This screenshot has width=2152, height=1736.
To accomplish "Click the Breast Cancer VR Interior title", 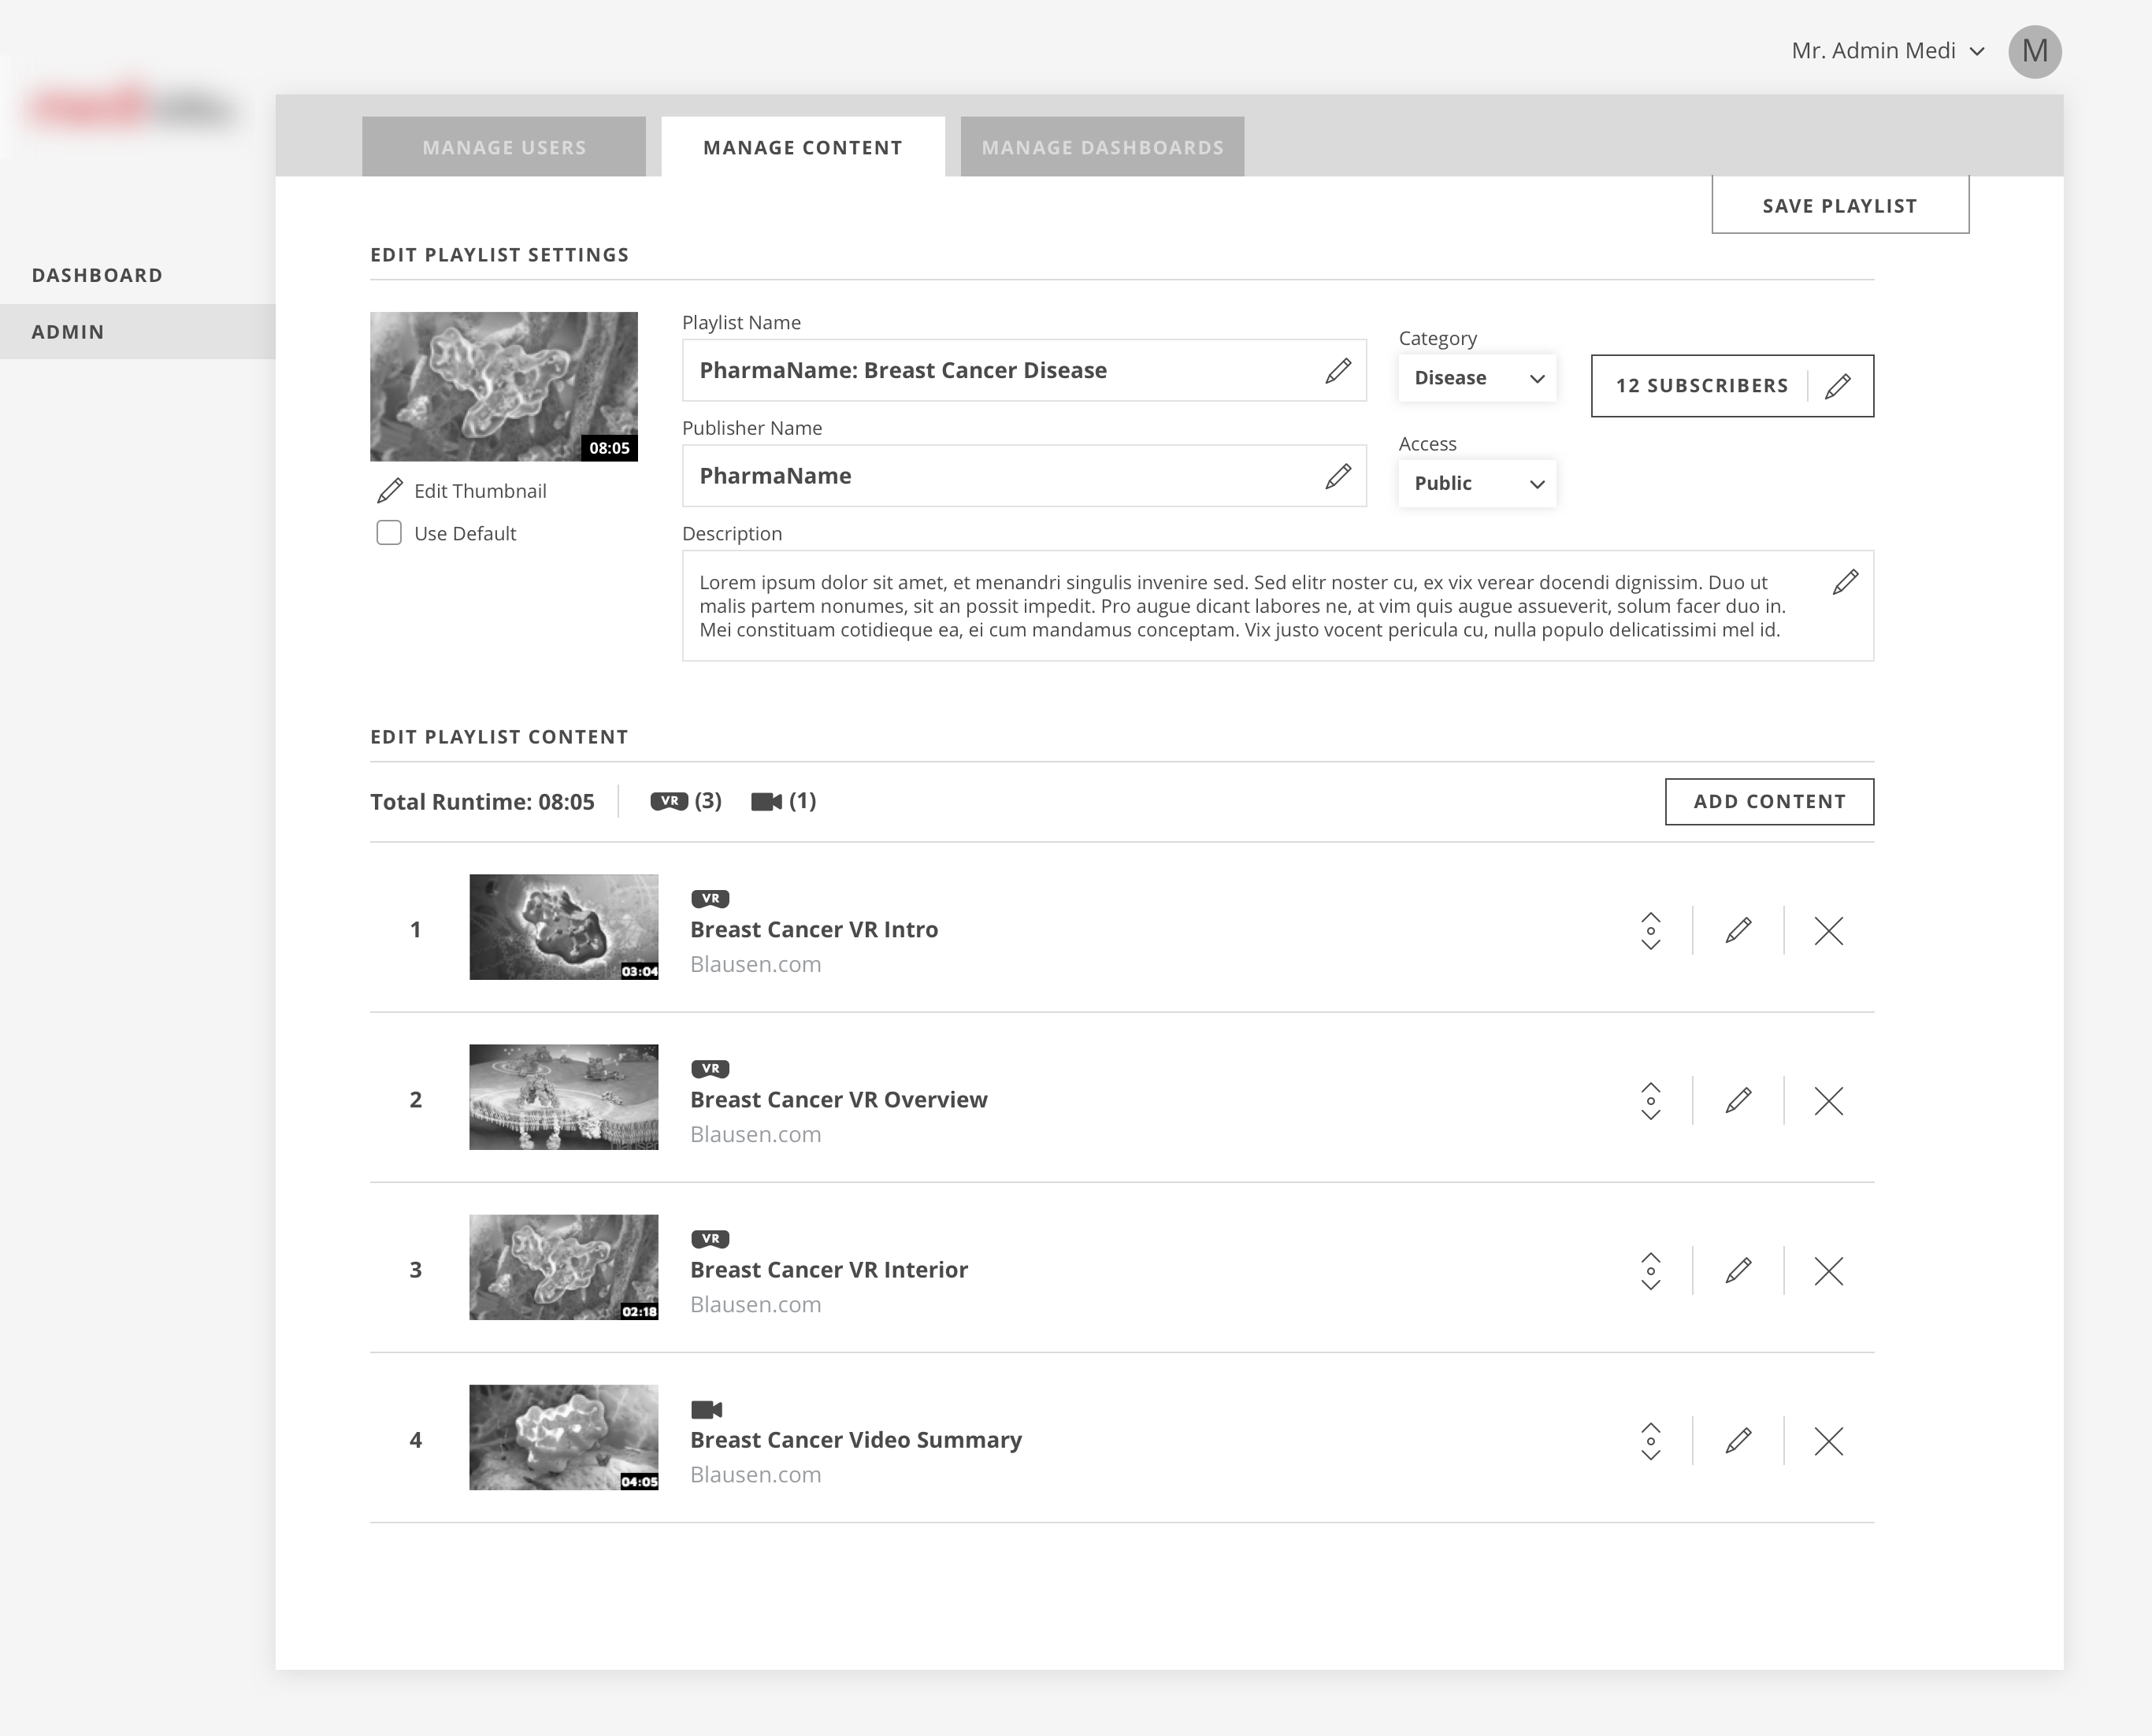I will point(829,1270).
